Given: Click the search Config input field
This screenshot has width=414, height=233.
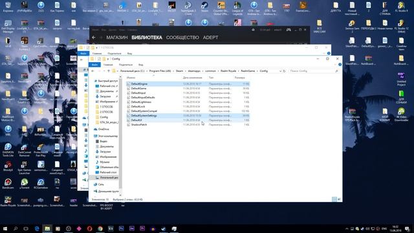Looking at the screenshot, I should click(313, 71).
